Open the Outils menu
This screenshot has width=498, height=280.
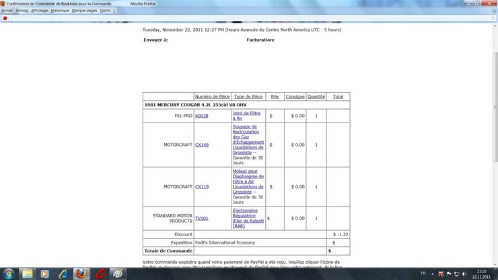click(x=105, y=11)
